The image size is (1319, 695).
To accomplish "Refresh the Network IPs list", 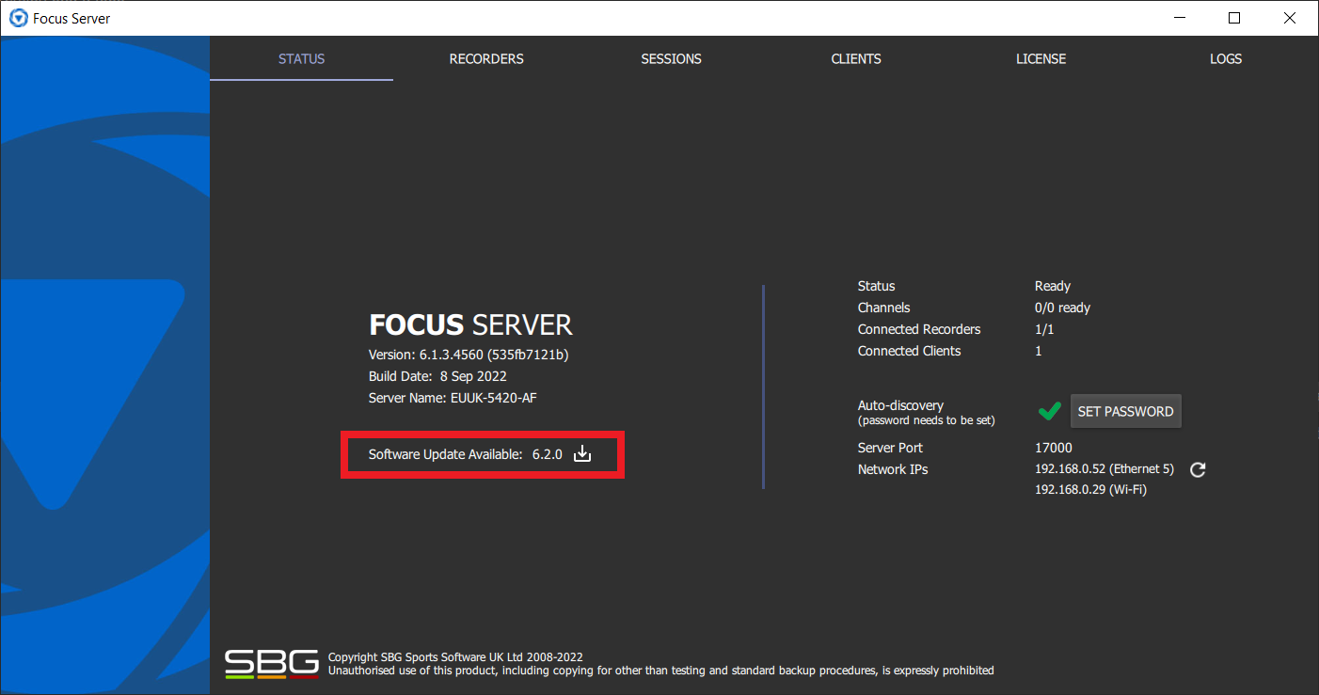I will click(1198, 469).
